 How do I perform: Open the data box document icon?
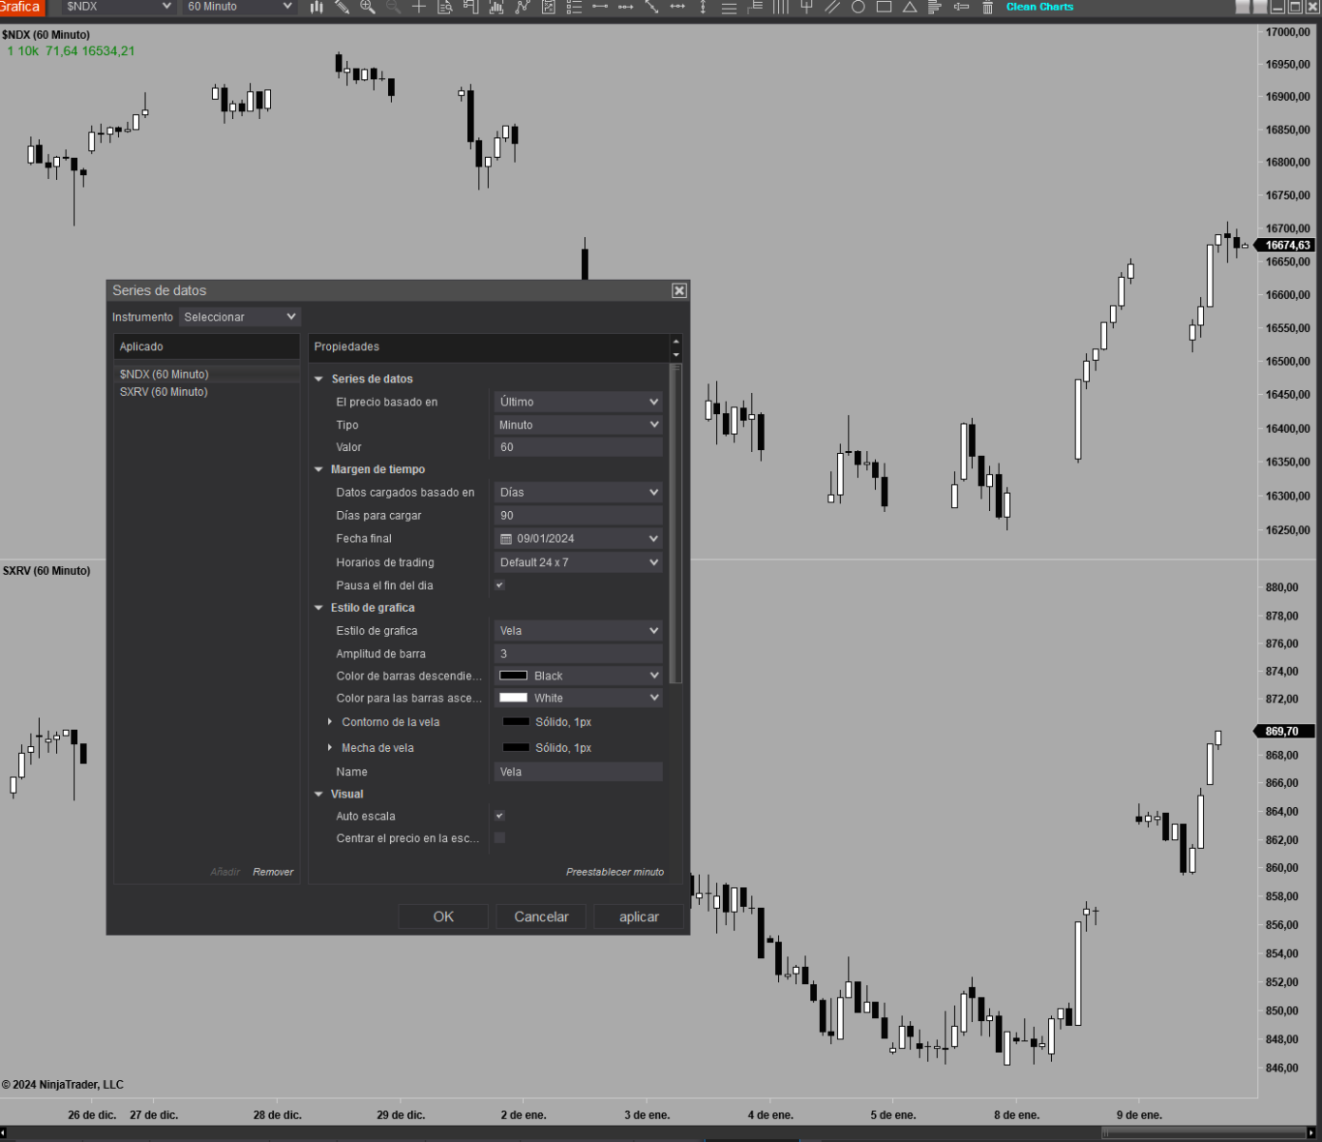[x=444, y=7]
